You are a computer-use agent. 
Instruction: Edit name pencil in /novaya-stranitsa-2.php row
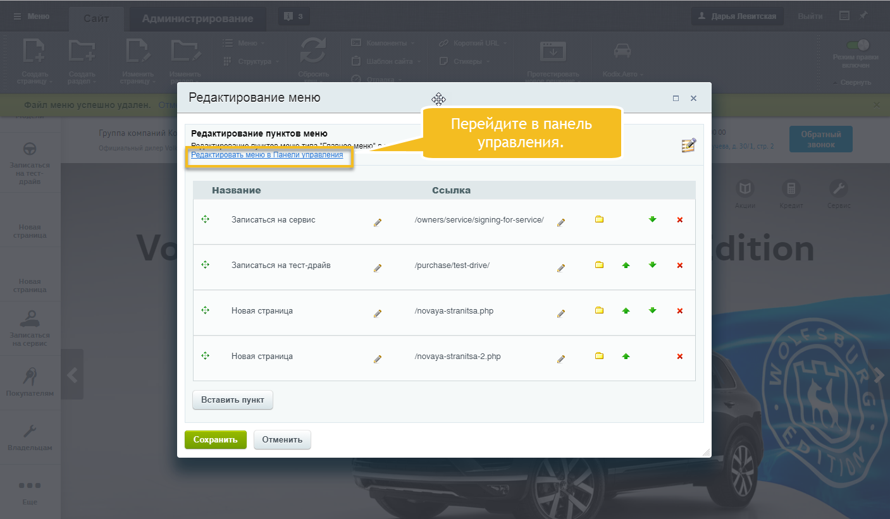pyautogui.click(x=378, y=359)
